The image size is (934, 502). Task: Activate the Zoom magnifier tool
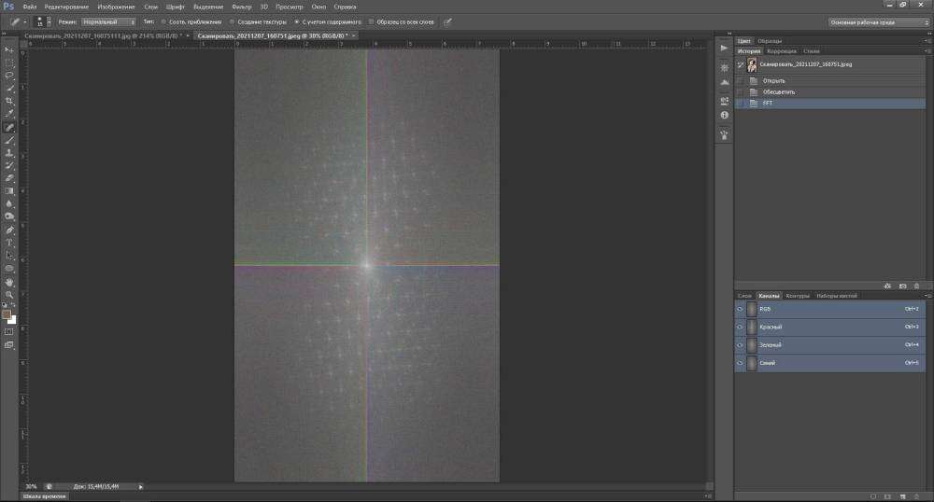coord(9,294)
